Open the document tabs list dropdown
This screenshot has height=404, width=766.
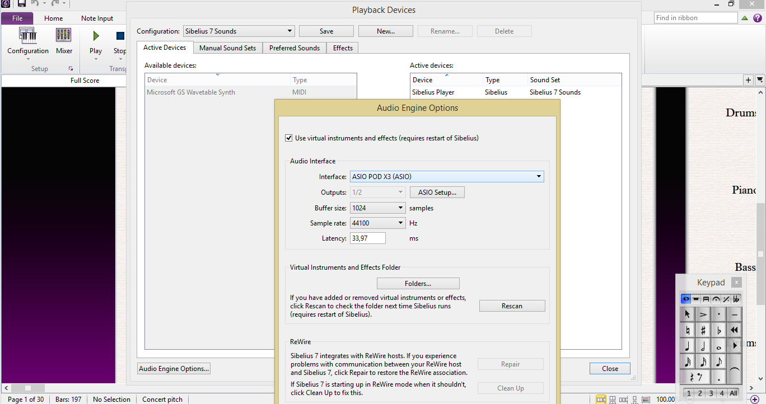pyautogui.click(x=760, y=80)
